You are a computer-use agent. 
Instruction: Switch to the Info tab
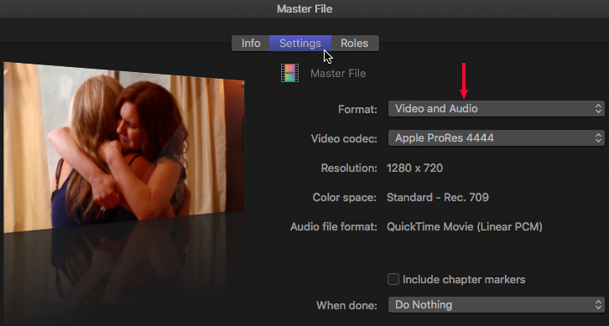click(251, 43)
